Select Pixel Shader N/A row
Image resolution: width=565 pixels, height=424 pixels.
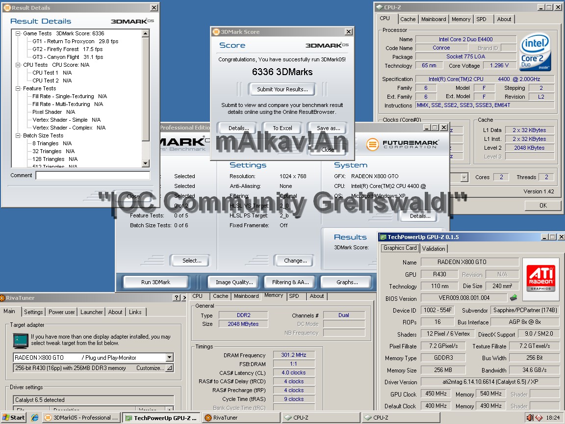click(x=53, y=112)
